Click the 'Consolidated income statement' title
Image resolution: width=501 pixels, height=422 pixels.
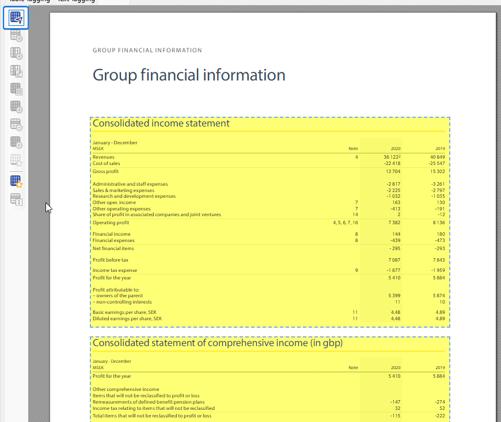tap(161, 124)
